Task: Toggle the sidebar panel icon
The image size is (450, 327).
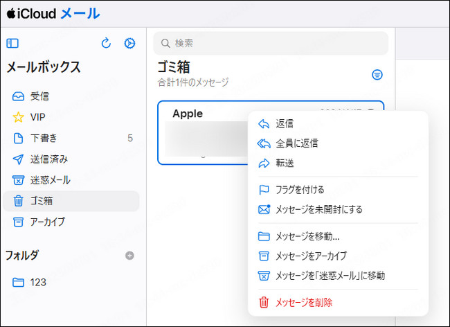Action: point(12,44)
